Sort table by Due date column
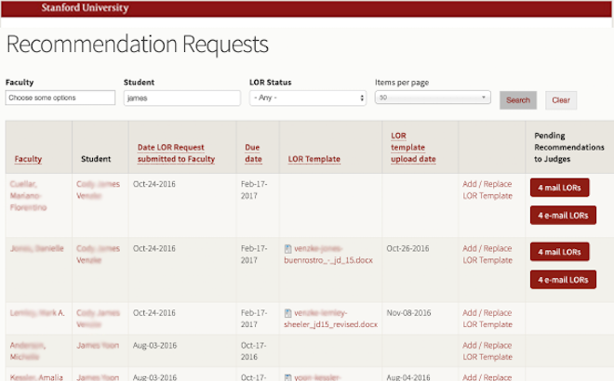614x381 pixels. (x=253, y=153)
